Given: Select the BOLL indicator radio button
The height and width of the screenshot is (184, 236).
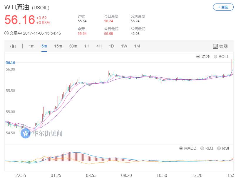Looking at the screenshot, I should [x=215, y=57].
